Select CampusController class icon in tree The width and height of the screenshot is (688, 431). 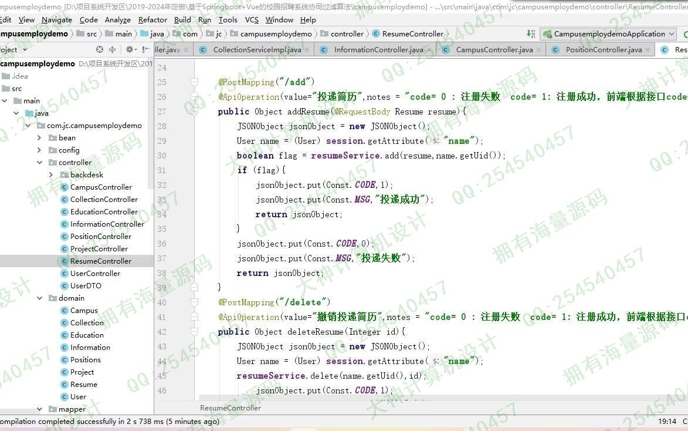point(64,187)
